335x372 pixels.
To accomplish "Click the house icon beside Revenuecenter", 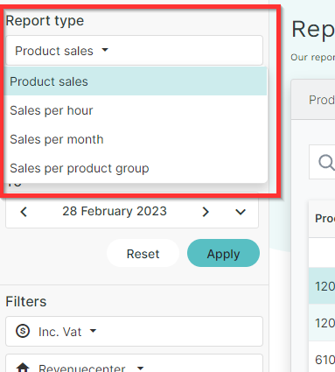I will pos(23,368).
